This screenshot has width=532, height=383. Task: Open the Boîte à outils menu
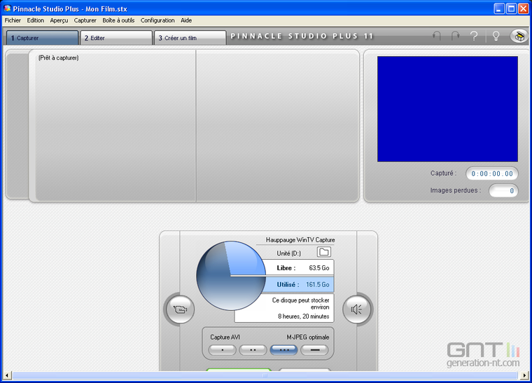(x=118, y=20)
